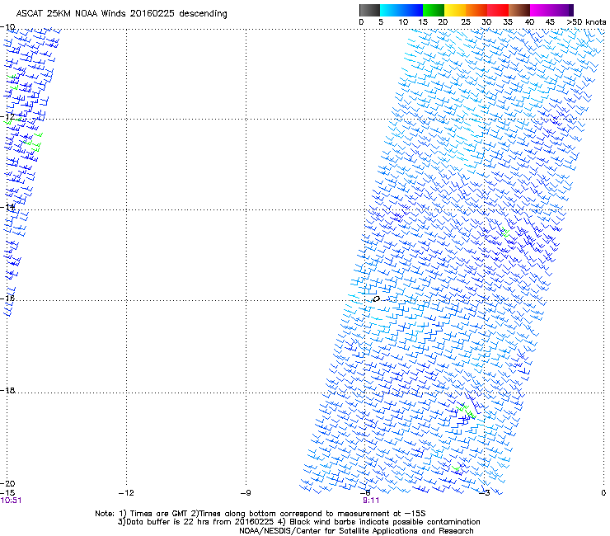Click the purple '9:11' swath time stamp

[x=371, y=501]
